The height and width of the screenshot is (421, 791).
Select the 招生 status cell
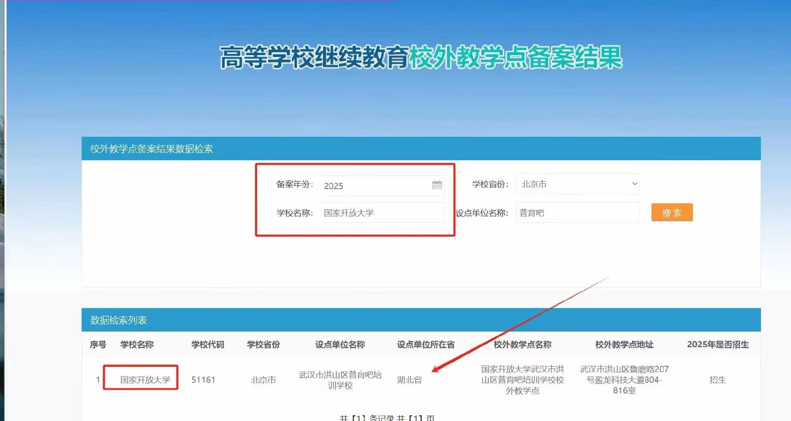[718, 379]
